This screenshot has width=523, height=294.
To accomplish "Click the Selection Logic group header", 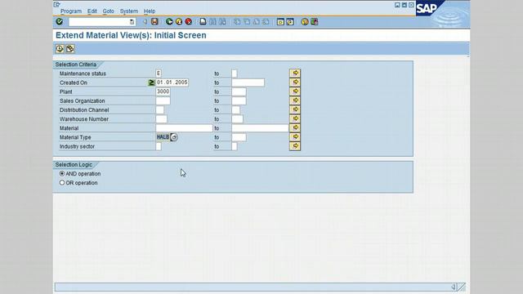I will (74, 165).
